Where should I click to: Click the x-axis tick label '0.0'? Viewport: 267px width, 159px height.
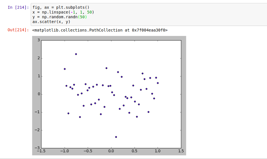coord(111,151)
